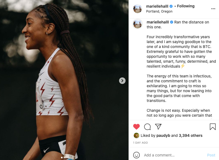Click the liker avatar beside paudyb
The height and width of the screenshot is (160, 219).
coord(136,135)
